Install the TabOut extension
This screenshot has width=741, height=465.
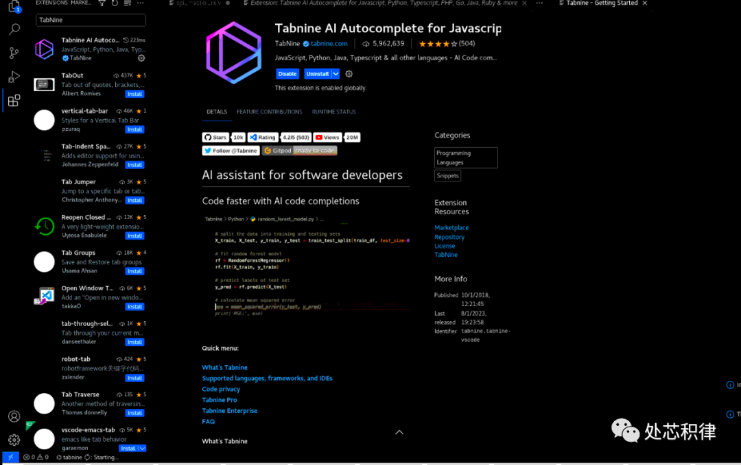tap(134, 94)
